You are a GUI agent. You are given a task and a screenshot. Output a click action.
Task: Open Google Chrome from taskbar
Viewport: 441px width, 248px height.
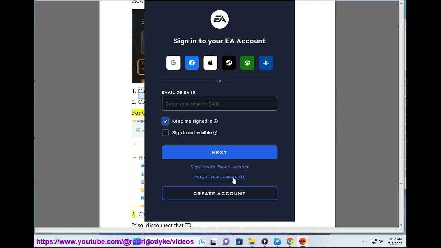click(290, 241)
